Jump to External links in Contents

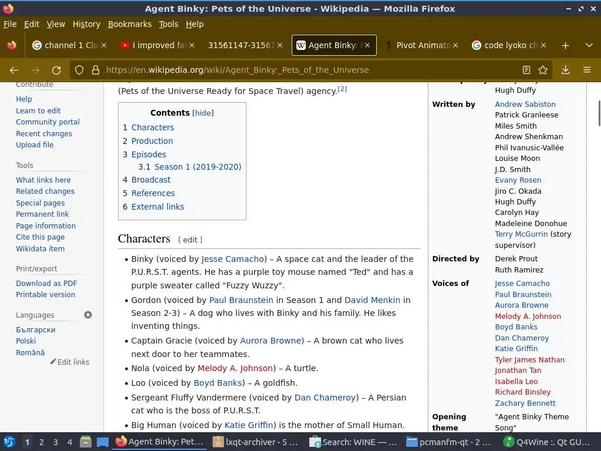pos(157,207)
